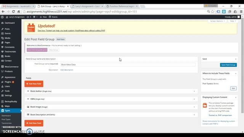Open Howdy, admin account menu

[x=232, y=17]
